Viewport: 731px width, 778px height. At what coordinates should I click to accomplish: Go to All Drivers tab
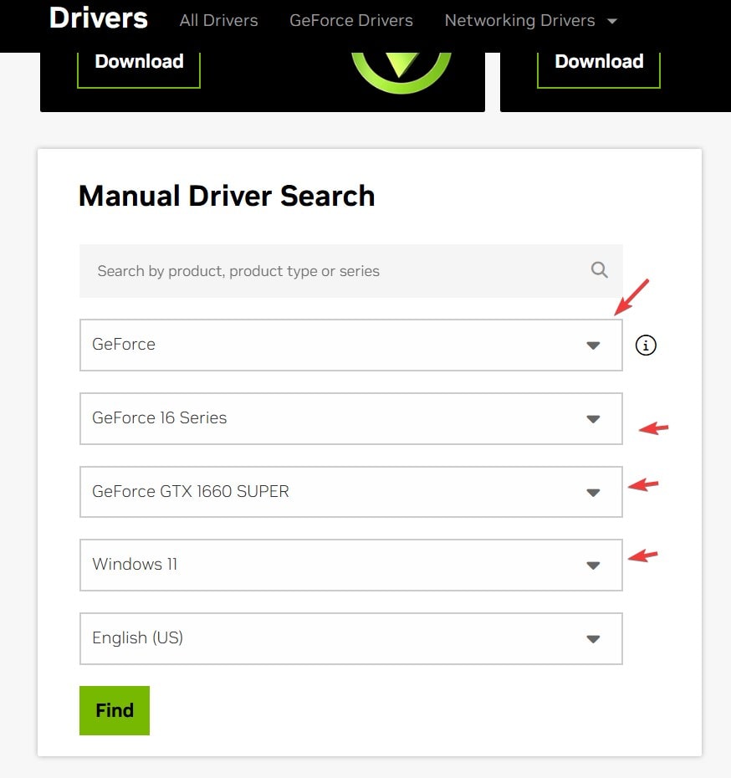(218, 20)
